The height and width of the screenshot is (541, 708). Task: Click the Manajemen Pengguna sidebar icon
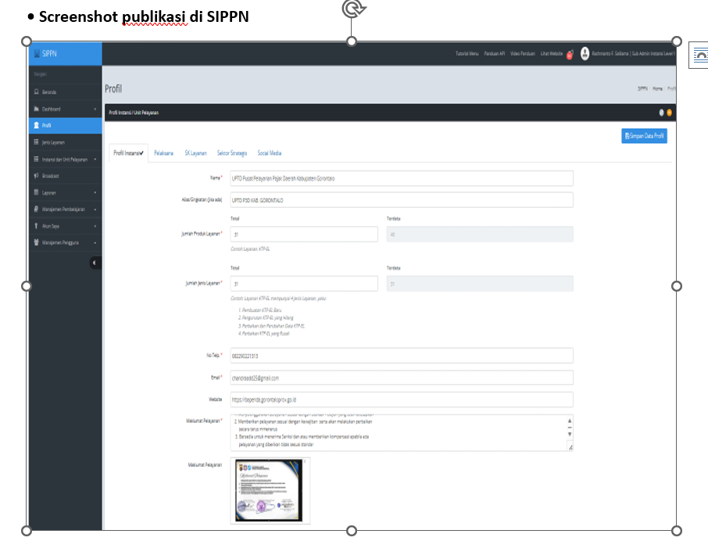37,242
